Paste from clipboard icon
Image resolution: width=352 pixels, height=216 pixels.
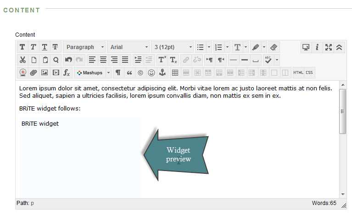pyautogui.click(x=45, y=60)
